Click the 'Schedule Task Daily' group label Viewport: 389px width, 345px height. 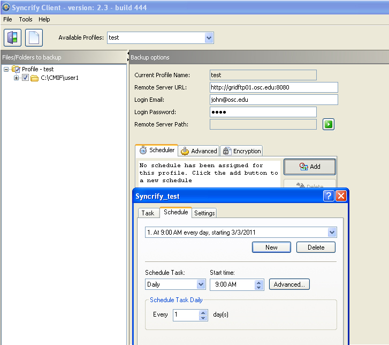(x=176, y=300)
